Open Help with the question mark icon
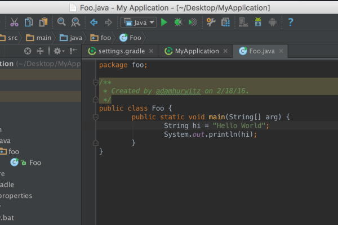Screen dimensions: 338x225 pyautogui.click(x=291, y=22)
